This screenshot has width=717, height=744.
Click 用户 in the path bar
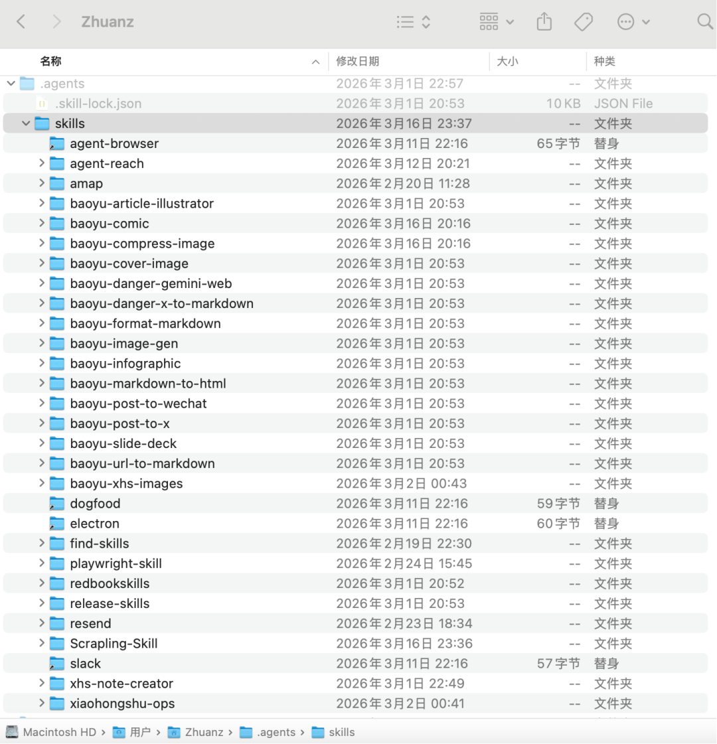(x=132, y=732)
